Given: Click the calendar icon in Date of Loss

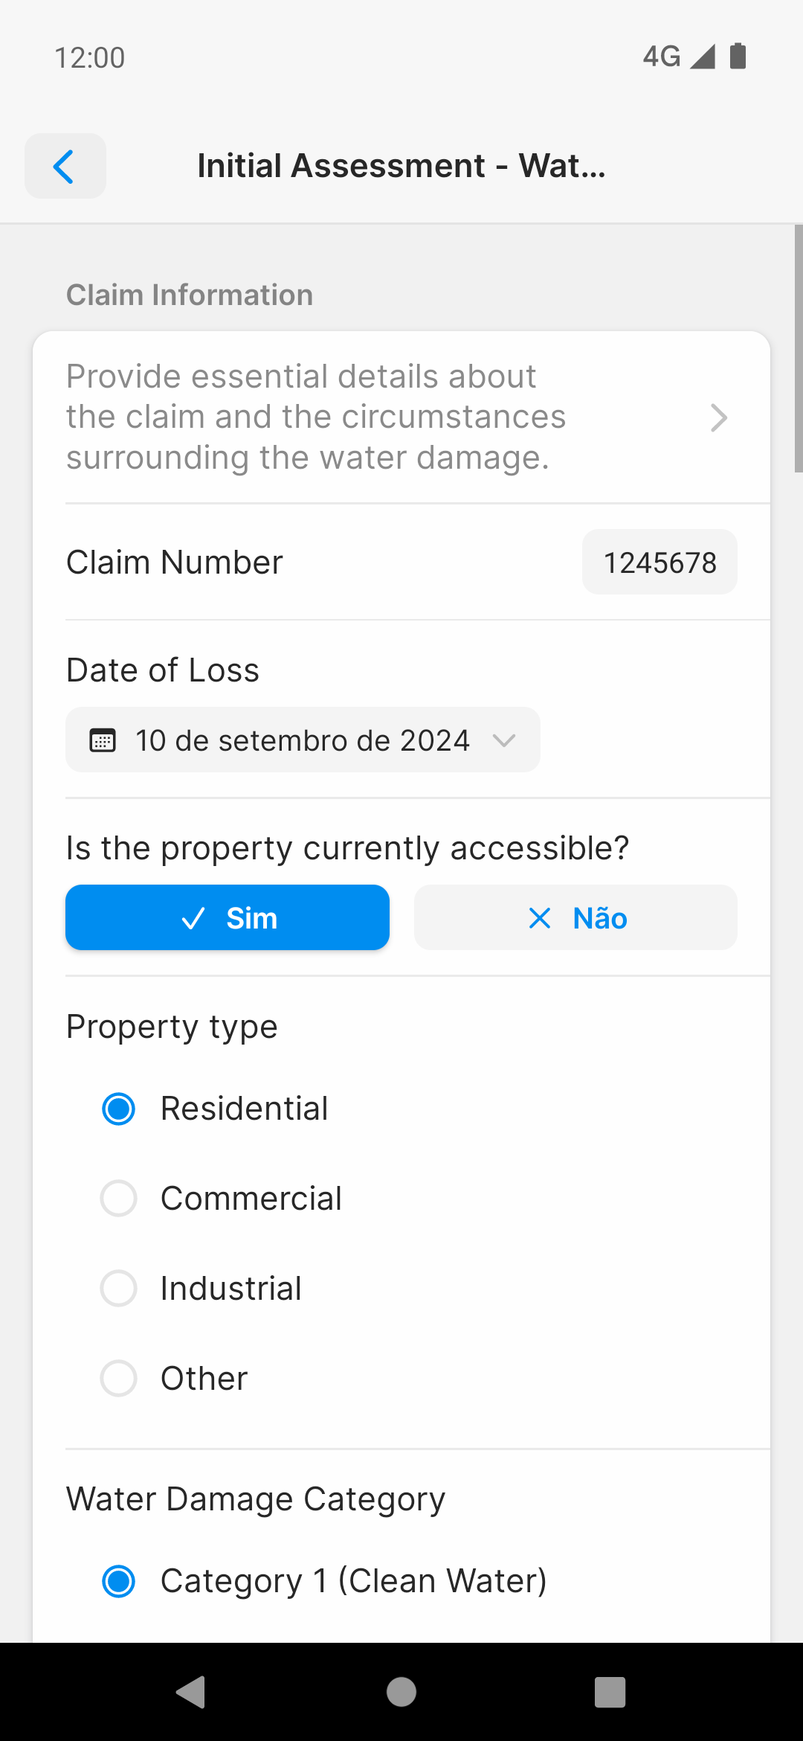Looking at the screenshot, I should (x=103, y=740).
